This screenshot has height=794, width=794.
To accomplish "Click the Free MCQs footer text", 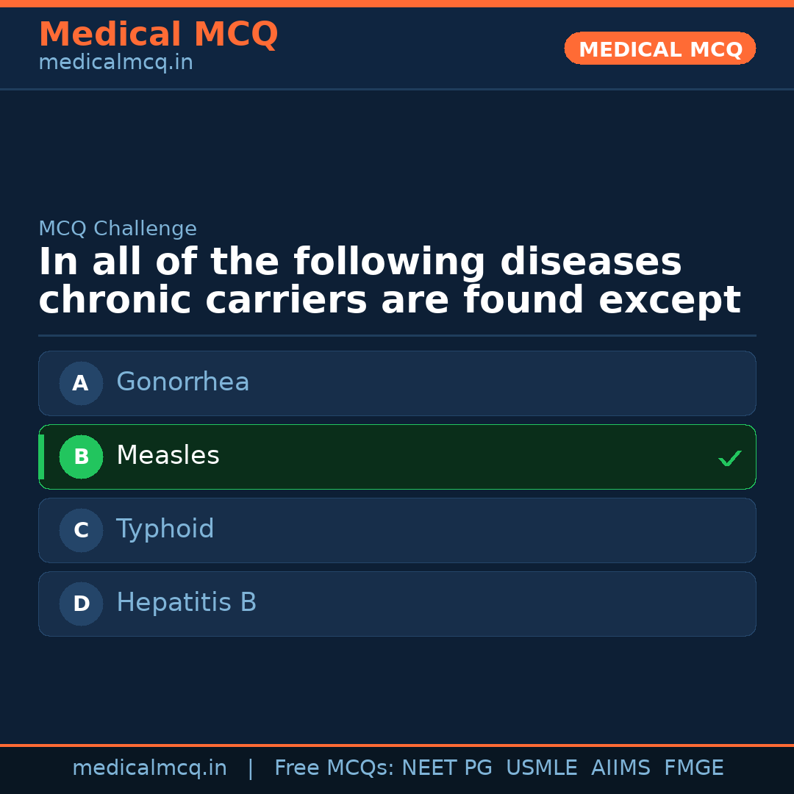I will tap(335, 768).
